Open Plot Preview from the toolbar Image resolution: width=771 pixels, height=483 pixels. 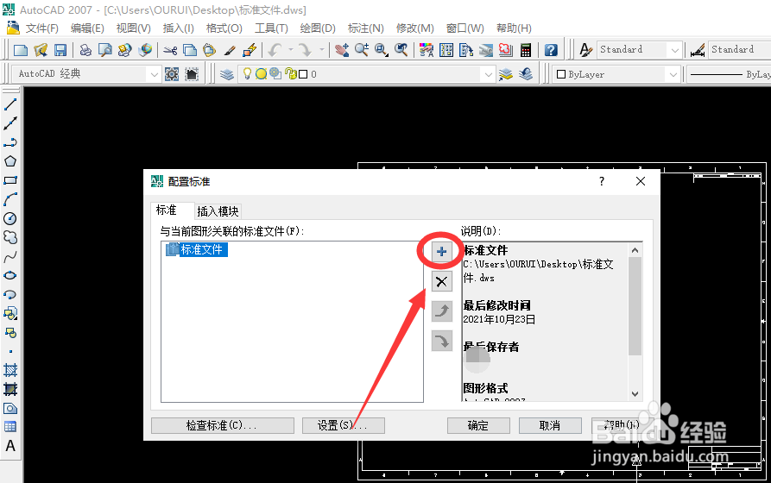pyautogui.click(x=105, y=50)
